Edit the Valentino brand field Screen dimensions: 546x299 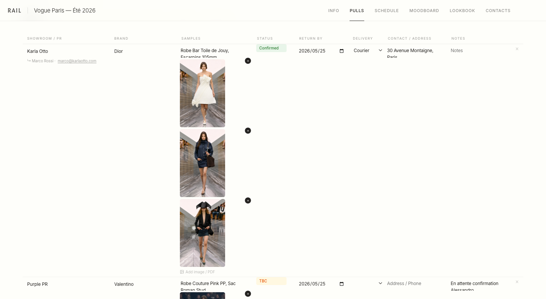click(x=145, y=284)
